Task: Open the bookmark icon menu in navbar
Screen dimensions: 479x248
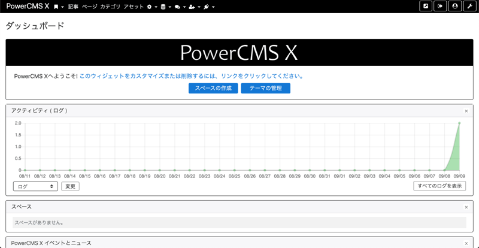Action: [58, 7]
